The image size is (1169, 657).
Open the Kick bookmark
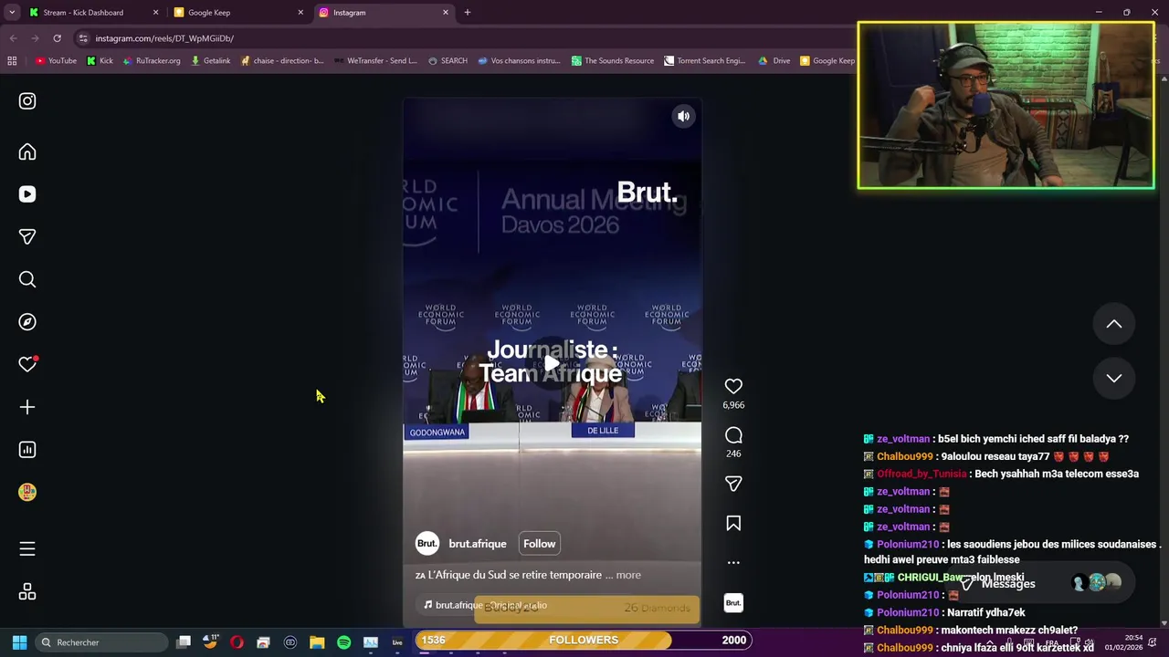100,61
